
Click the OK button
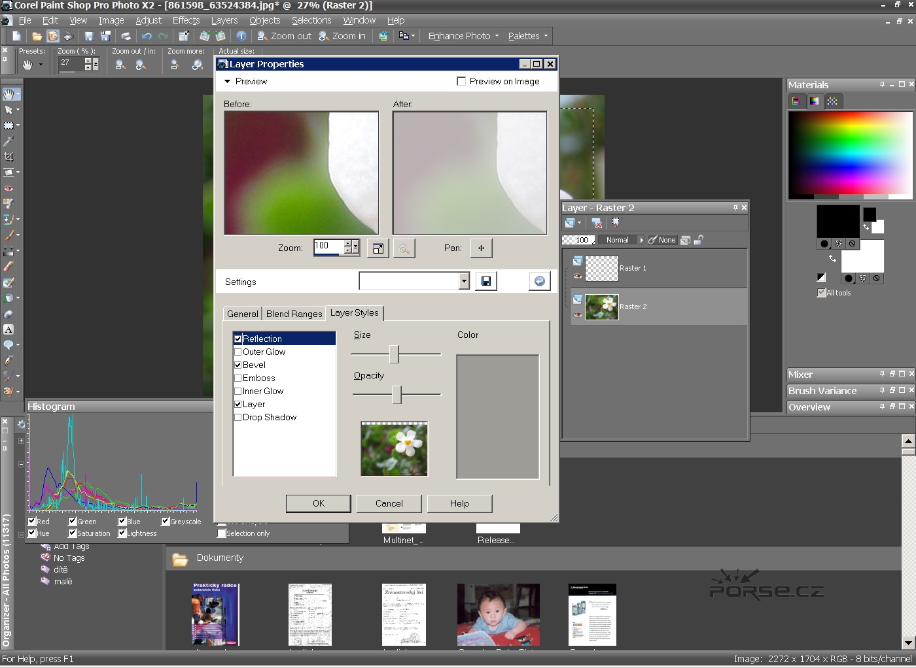click(x=319, y=503)
